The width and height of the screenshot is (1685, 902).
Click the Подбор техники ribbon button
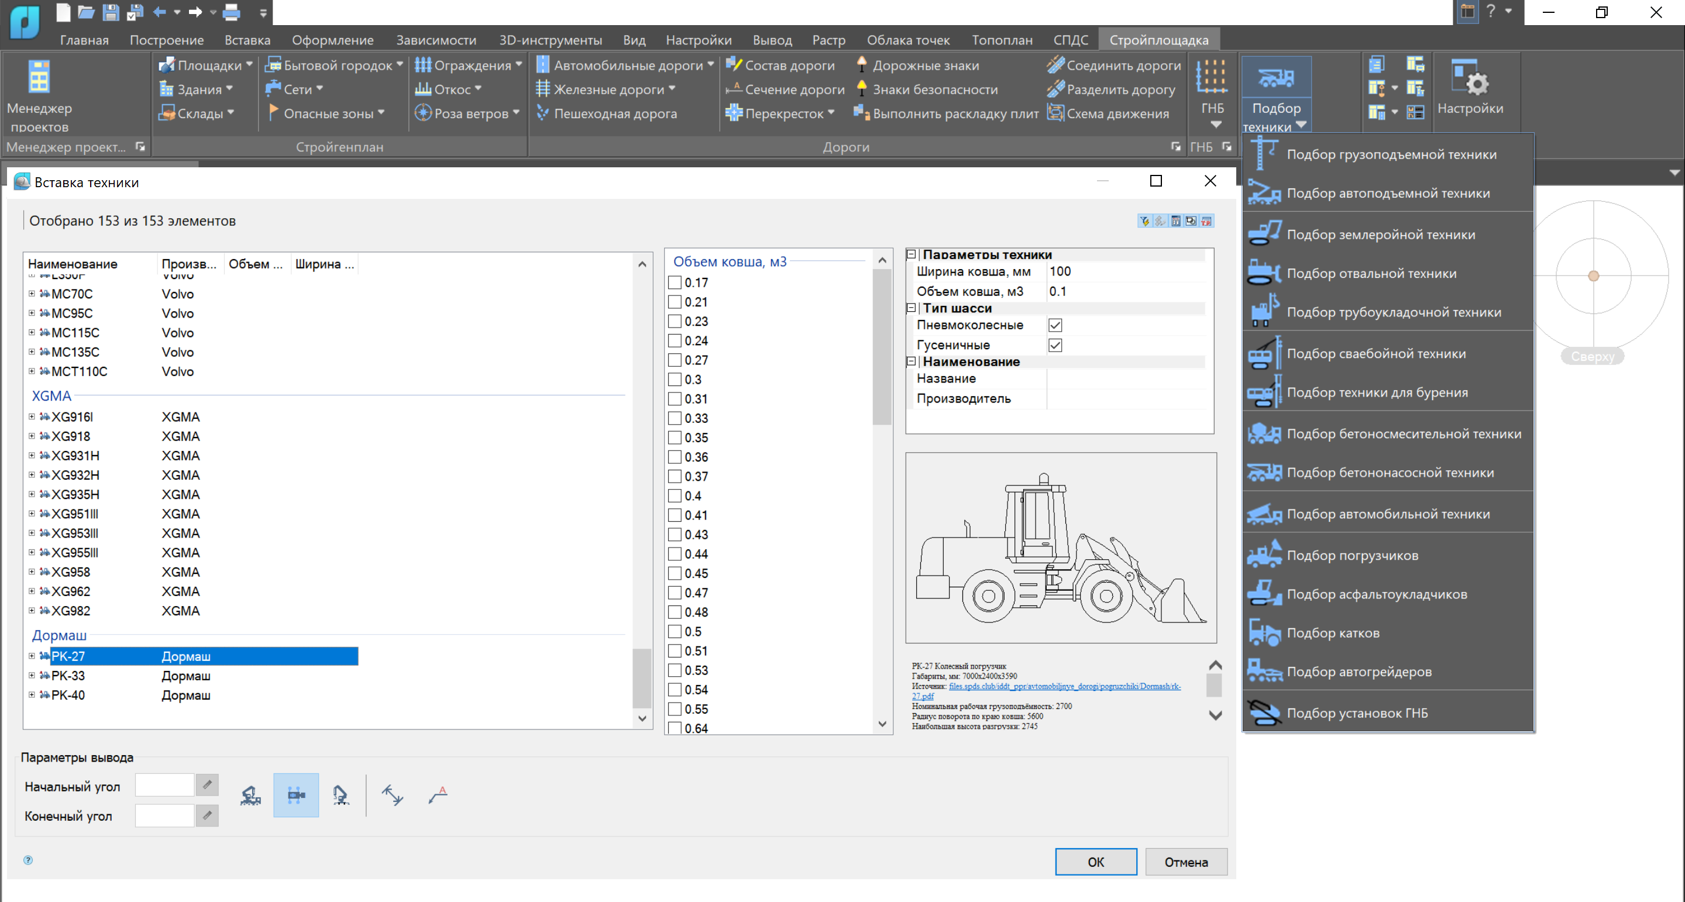[x=1275, y=95]
